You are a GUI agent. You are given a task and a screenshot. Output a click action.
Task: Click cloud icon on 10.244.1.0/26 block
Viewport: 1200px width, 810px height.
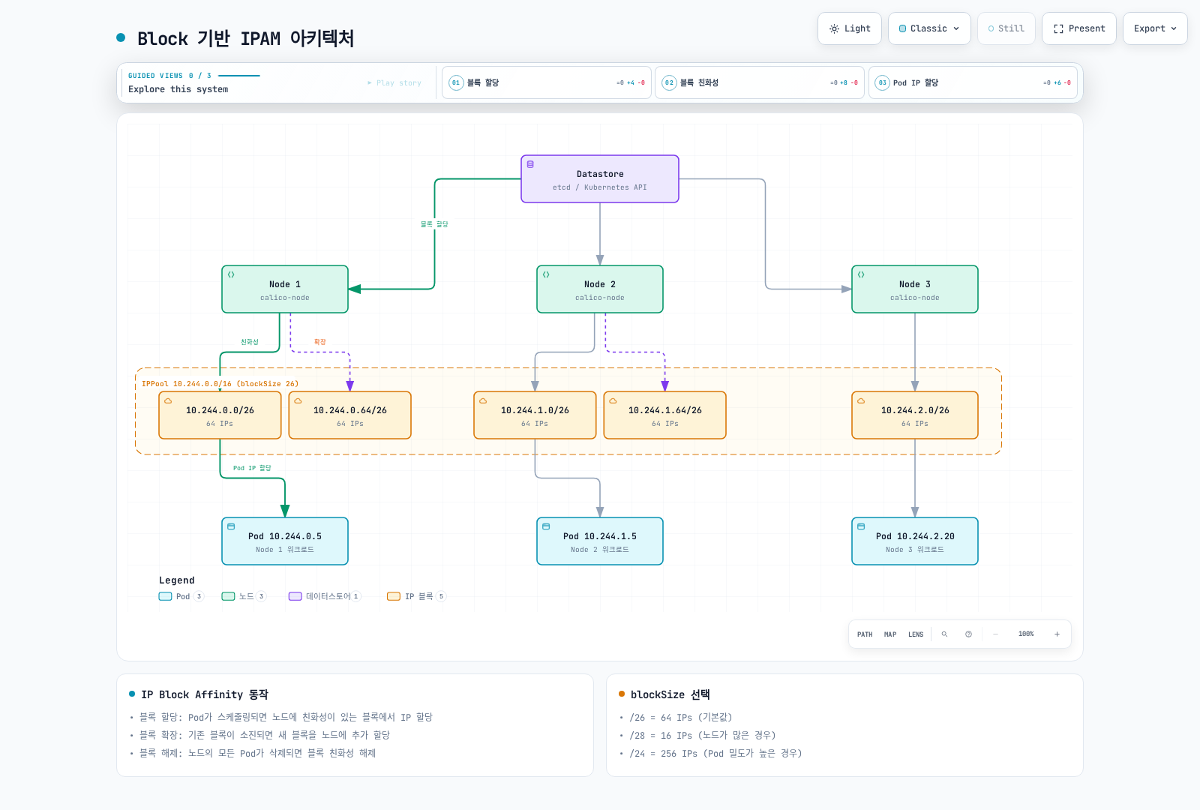point(483,400)
